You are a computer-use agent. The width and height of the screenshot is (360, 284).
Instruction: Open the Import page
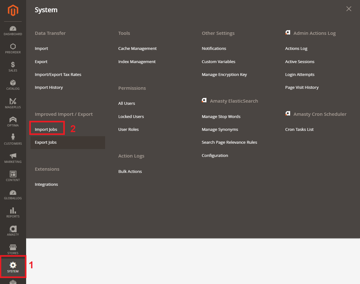click(x=41, y=49)
